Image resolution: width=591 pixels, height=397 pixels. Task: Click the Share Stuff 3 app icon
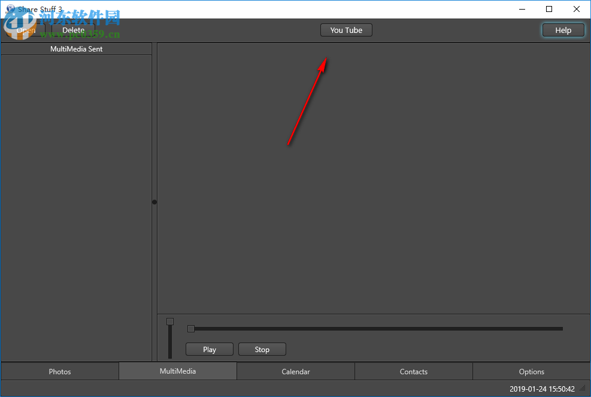[x=10, y=9]
